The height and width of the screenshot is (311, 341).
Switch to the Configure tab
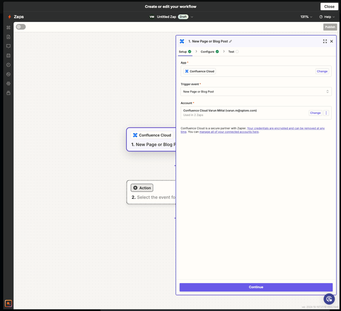coord(210,52)
